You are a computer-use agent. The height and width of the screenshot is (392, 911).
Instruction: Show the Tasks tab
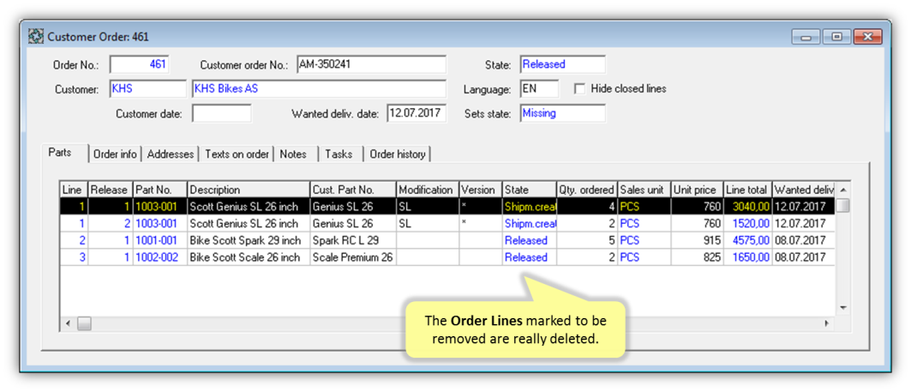click(x=339, y=154)
